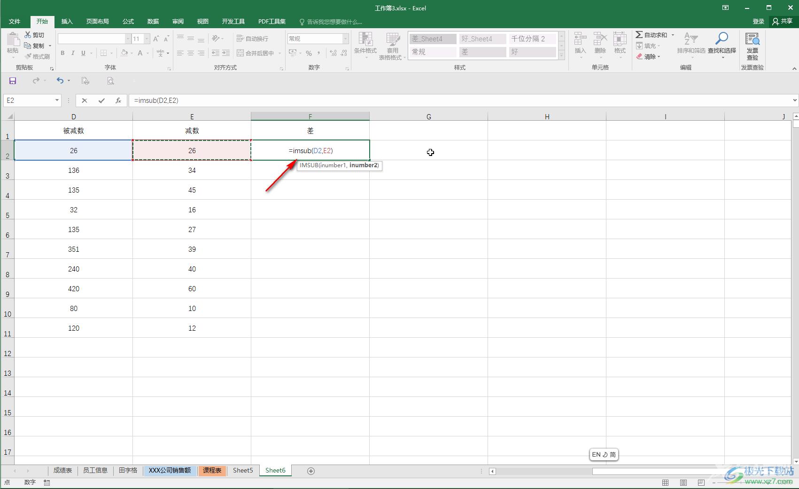Switch to the Page Layout (页面布局) tab

pos(97,22)
